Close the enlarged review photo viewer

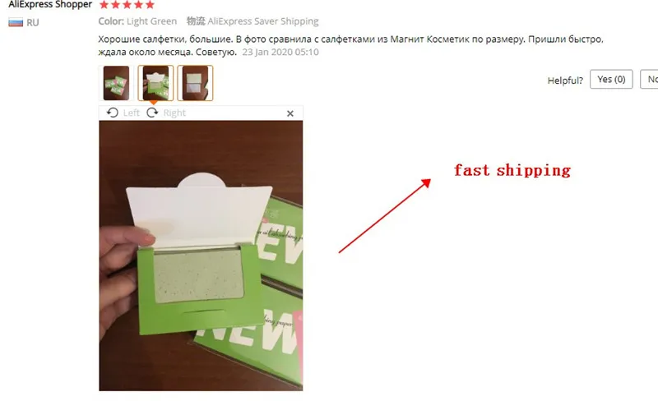click(x=290, y=113)
